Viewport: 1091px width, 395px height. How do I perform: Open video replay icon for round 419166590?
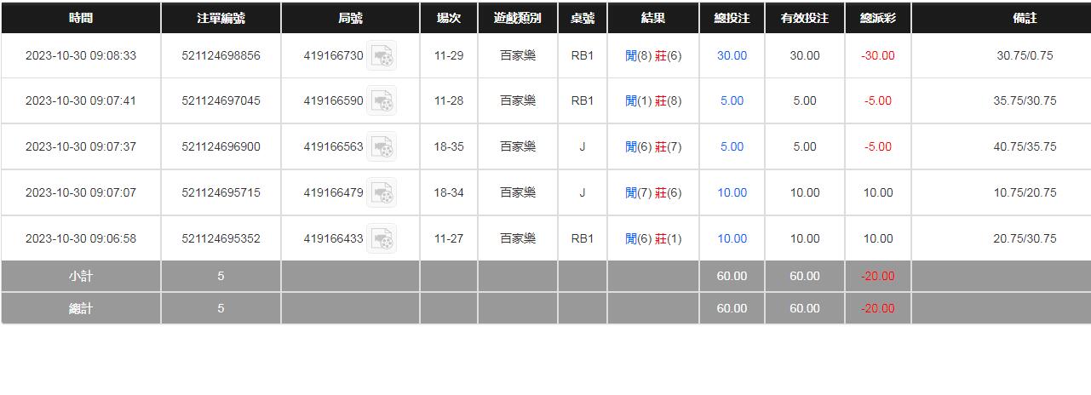382,101
